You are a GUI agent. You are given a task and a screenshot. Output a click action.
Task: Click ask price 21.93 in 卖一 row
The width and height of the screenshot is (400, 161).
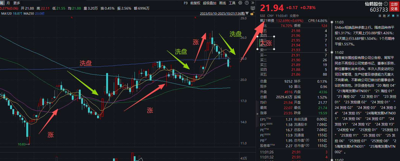point(296,50)
